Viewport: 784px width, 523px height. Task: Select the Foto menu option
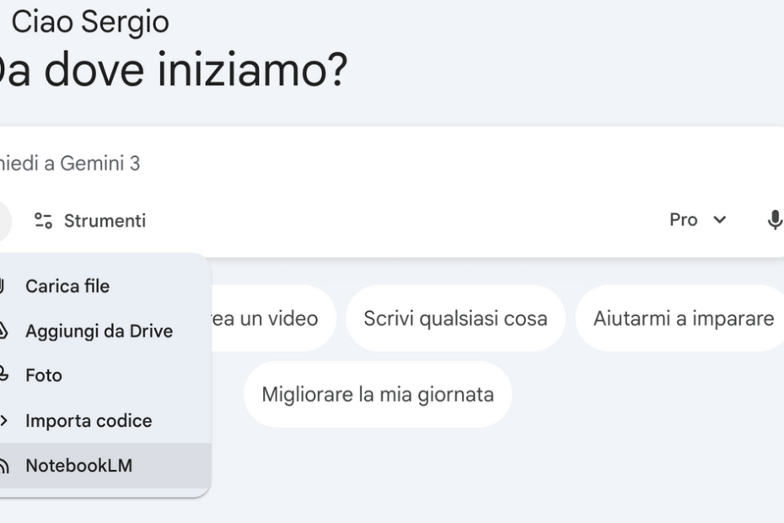pyautogui.click(x=44, y=375)
